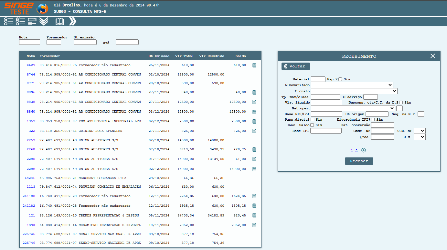Click the Voltar button
The image size is (447, 250).
[295, 66]
